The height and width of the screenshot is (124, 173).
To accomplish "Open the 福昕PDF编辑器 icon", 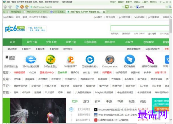I will (x=150, y=59).
